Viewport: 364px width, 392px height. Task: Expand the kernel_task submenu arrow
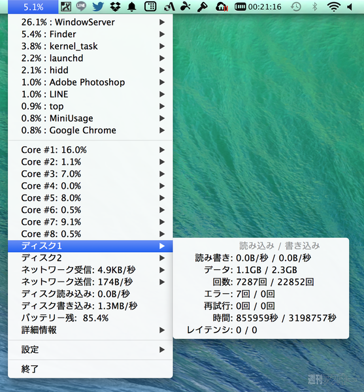(x=162, y=46)
